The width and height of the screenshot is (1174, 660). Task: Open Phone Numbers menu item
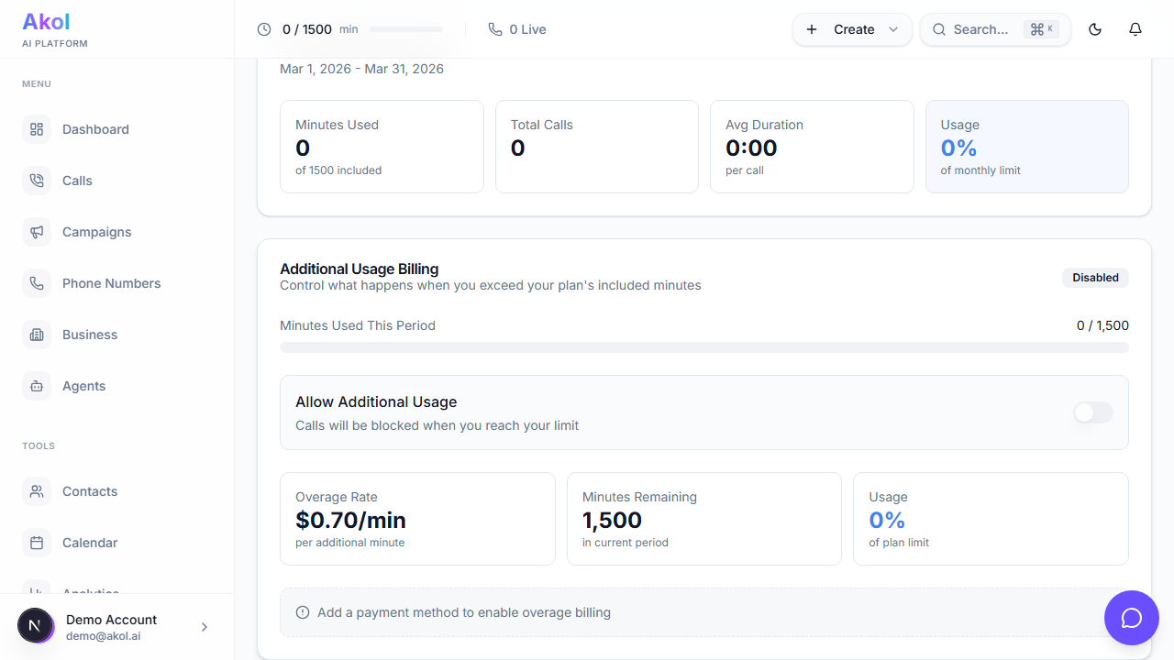pyautogui.click(x=111, y=283)
